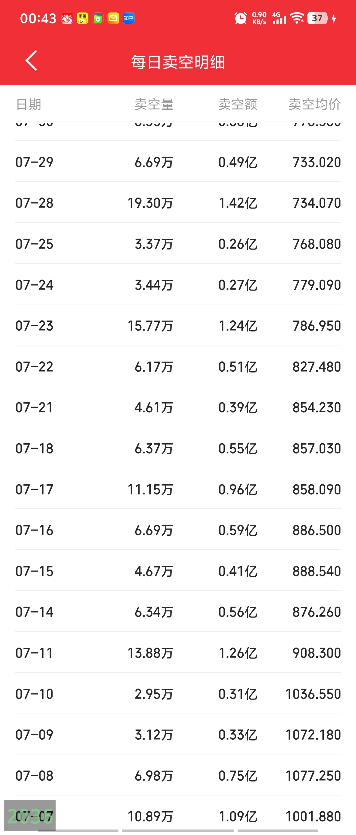Select the 07-28 row
The width and height of the screenshot is (356, 835).
[178, 202]
